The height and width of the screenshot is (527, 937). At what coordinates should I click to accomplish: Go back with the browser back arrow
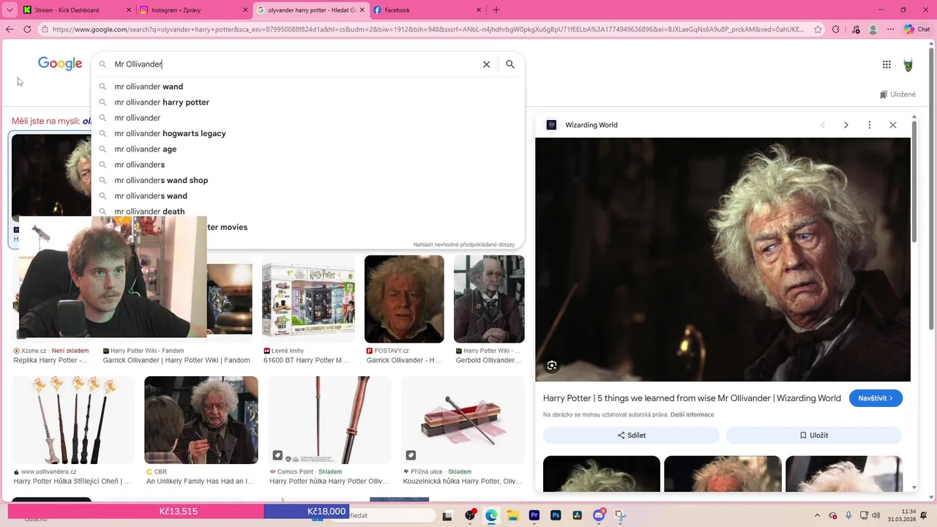tap(10, 29)
